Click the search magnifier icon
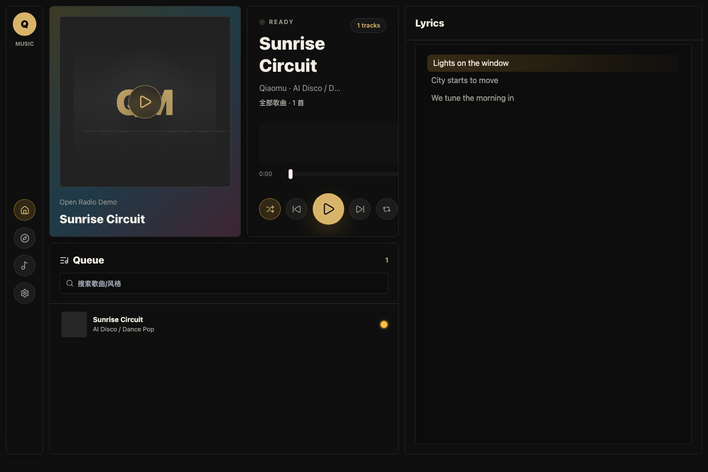The image size is (708, 472). (70, 283)
